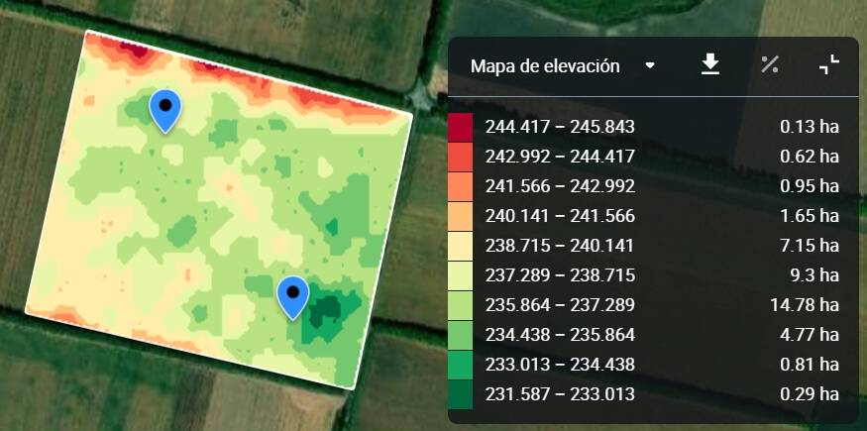This screenshot has height=431, width=867.
Task: Click orange swatch for 241.566 – 242.992
Action: (461, 186)
